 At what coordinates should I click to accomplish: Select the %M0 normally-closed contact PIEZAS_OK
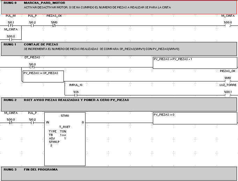(x=54, y=26)
